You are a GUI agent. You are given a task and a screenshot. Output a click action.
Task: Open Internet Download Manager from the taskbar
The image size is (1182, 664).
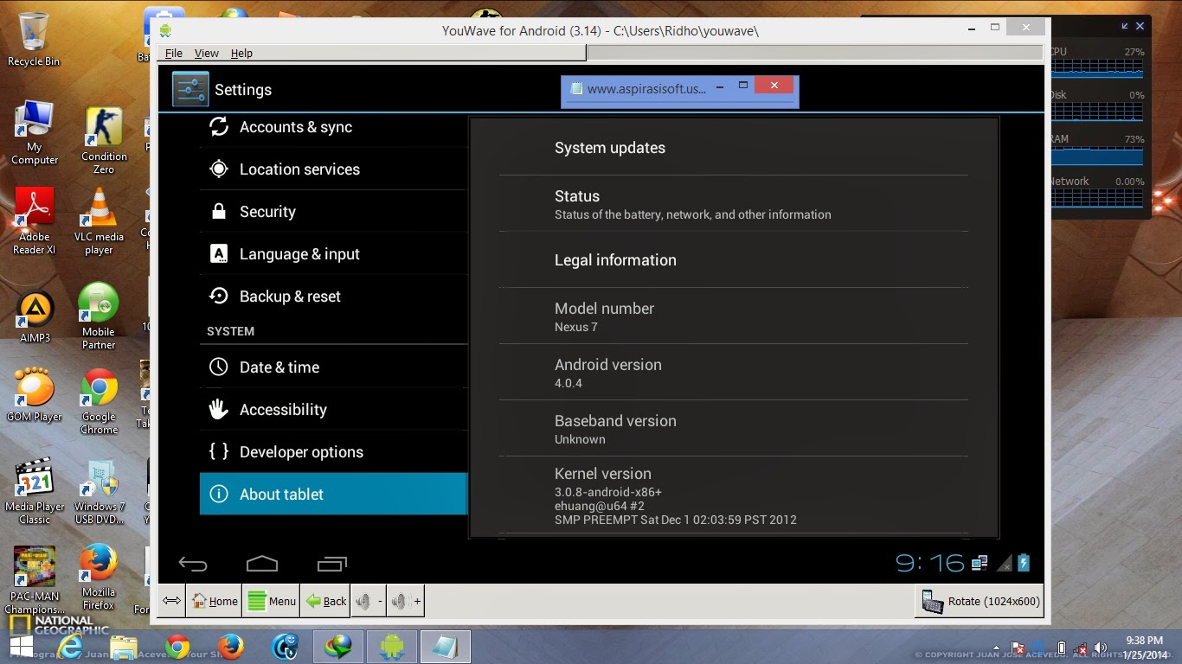pos(338,647)
